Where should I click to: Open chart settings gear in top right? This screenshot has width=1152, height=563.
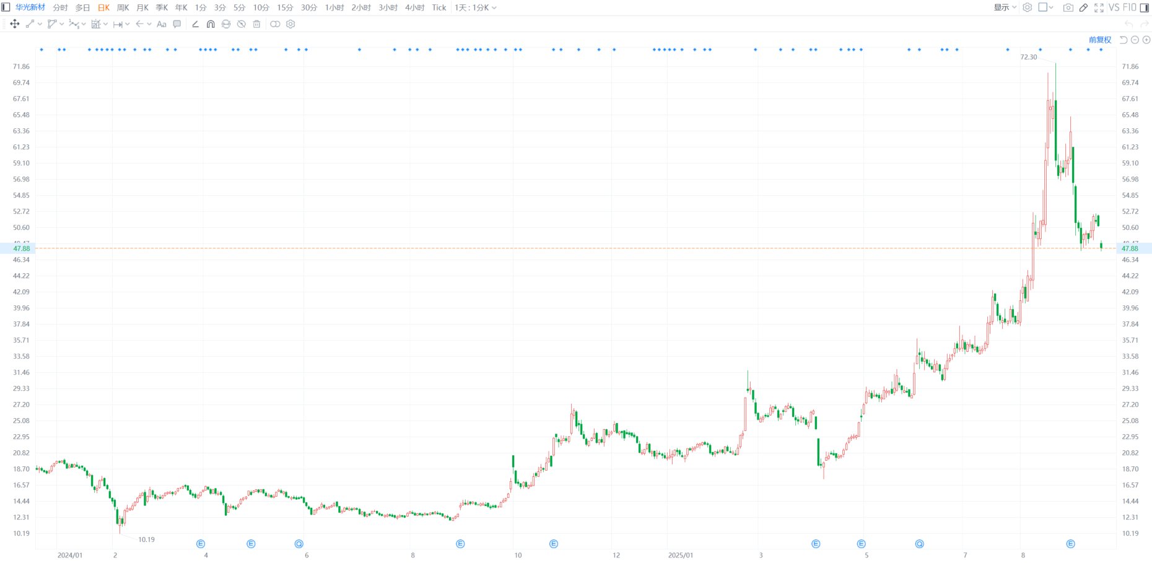pos(1028,7)
